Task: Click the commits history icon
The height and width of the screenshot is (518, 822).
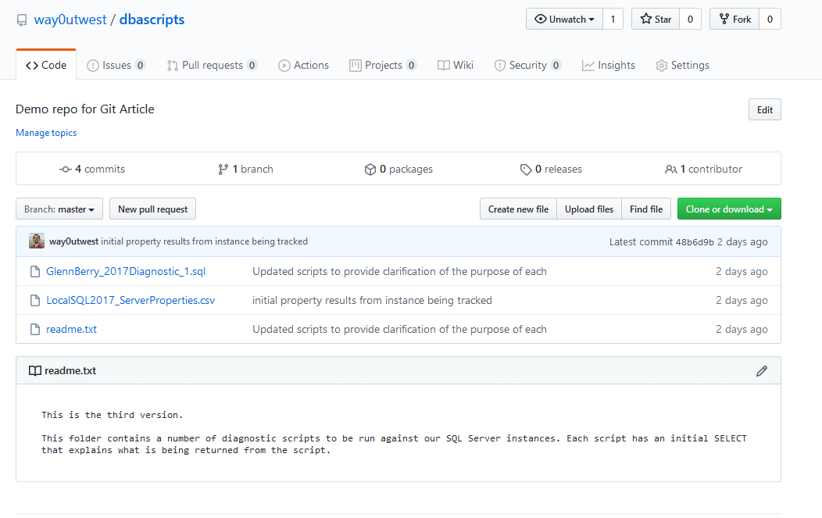Action: pyautogui.click(x=66, y=170)
